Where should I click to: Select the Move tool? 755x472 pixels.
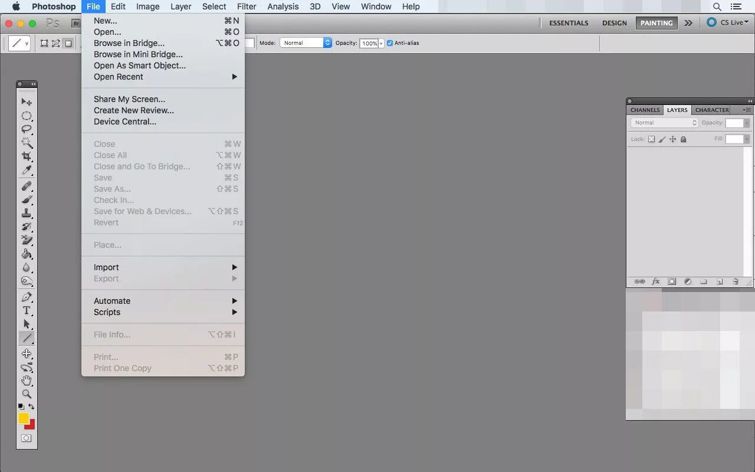tap(27, 102)
